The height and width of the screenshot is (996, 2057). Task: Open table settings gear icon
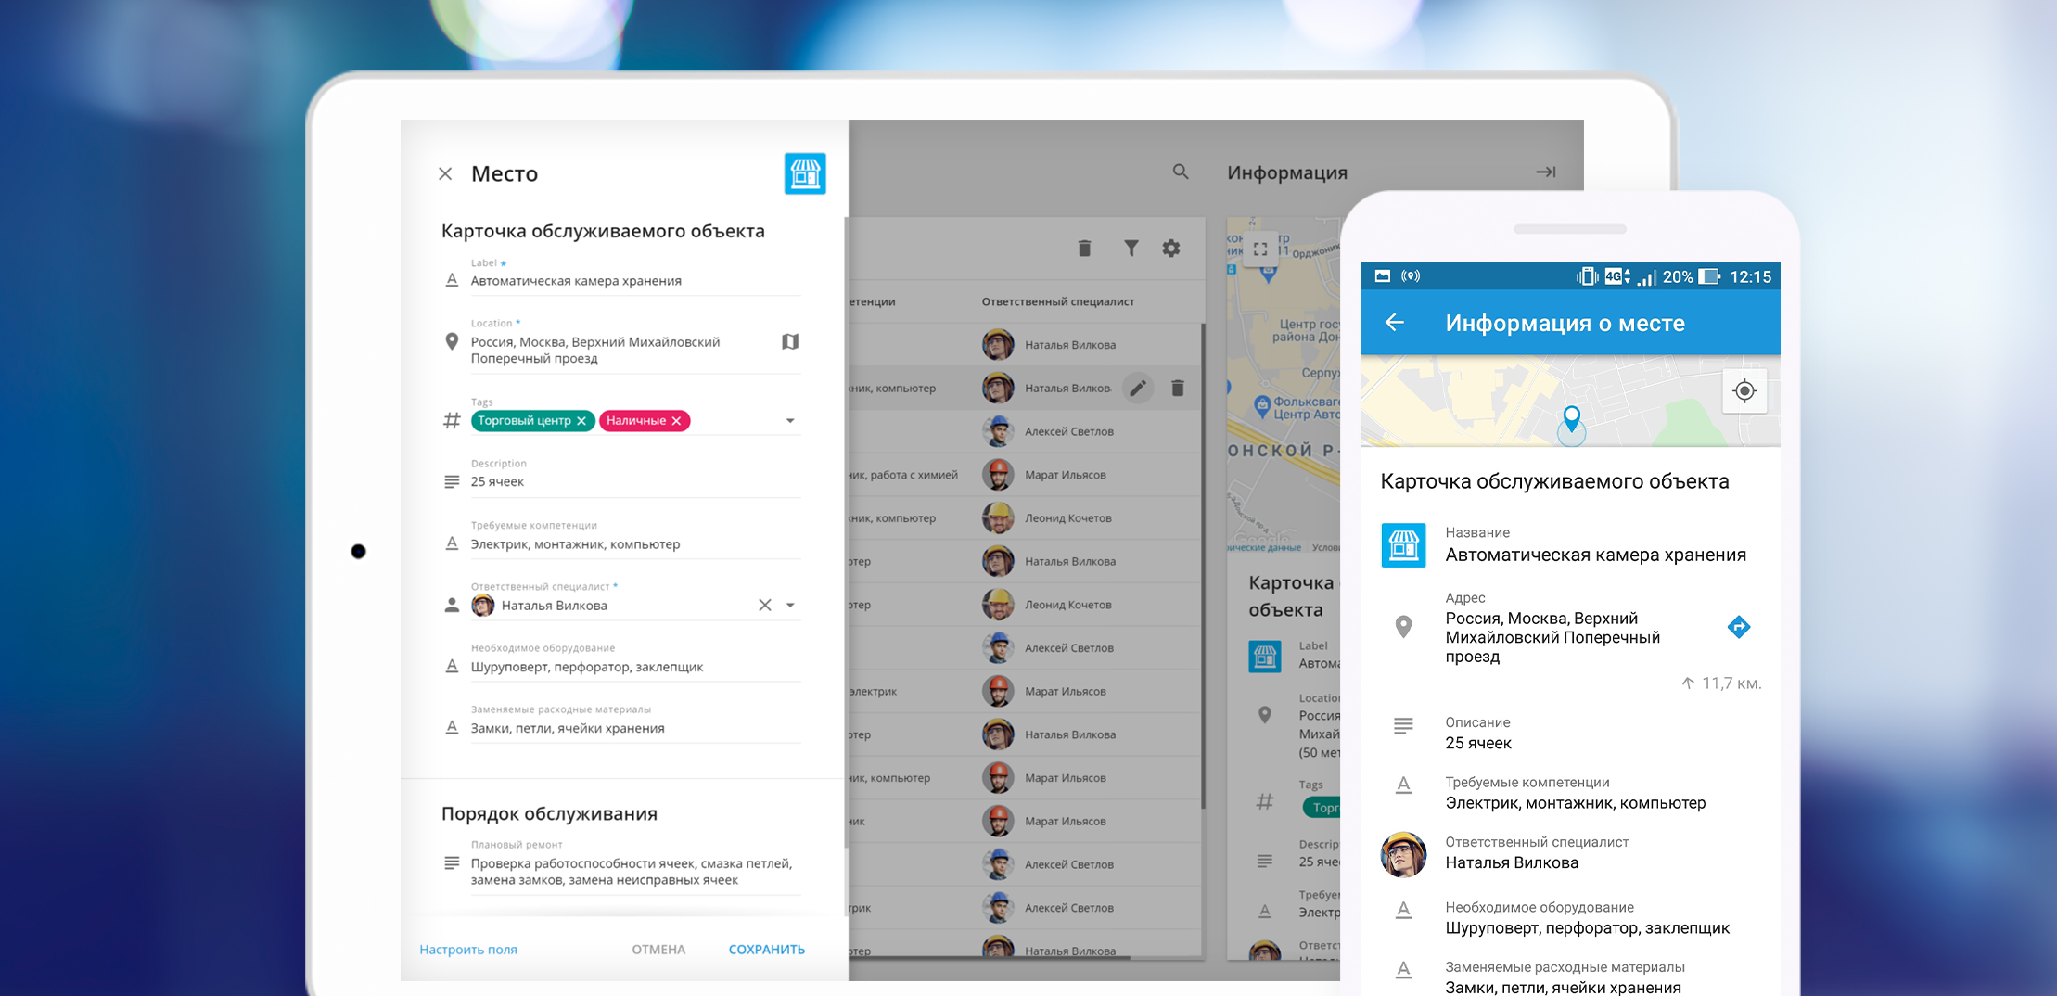(1171, 248)
